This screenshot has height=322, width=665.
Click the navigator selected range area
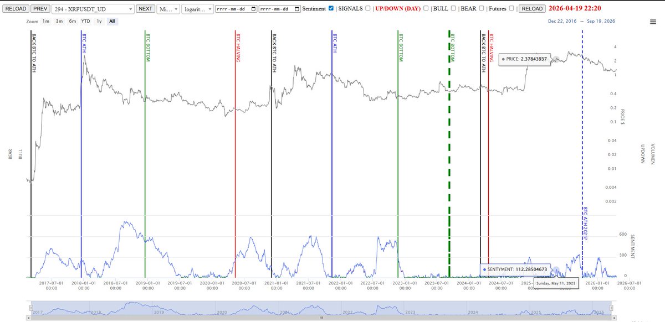[x=321, y=308]
